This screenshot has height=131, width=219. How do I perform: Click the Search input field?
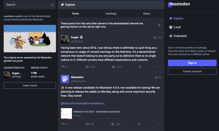point(30,5)
